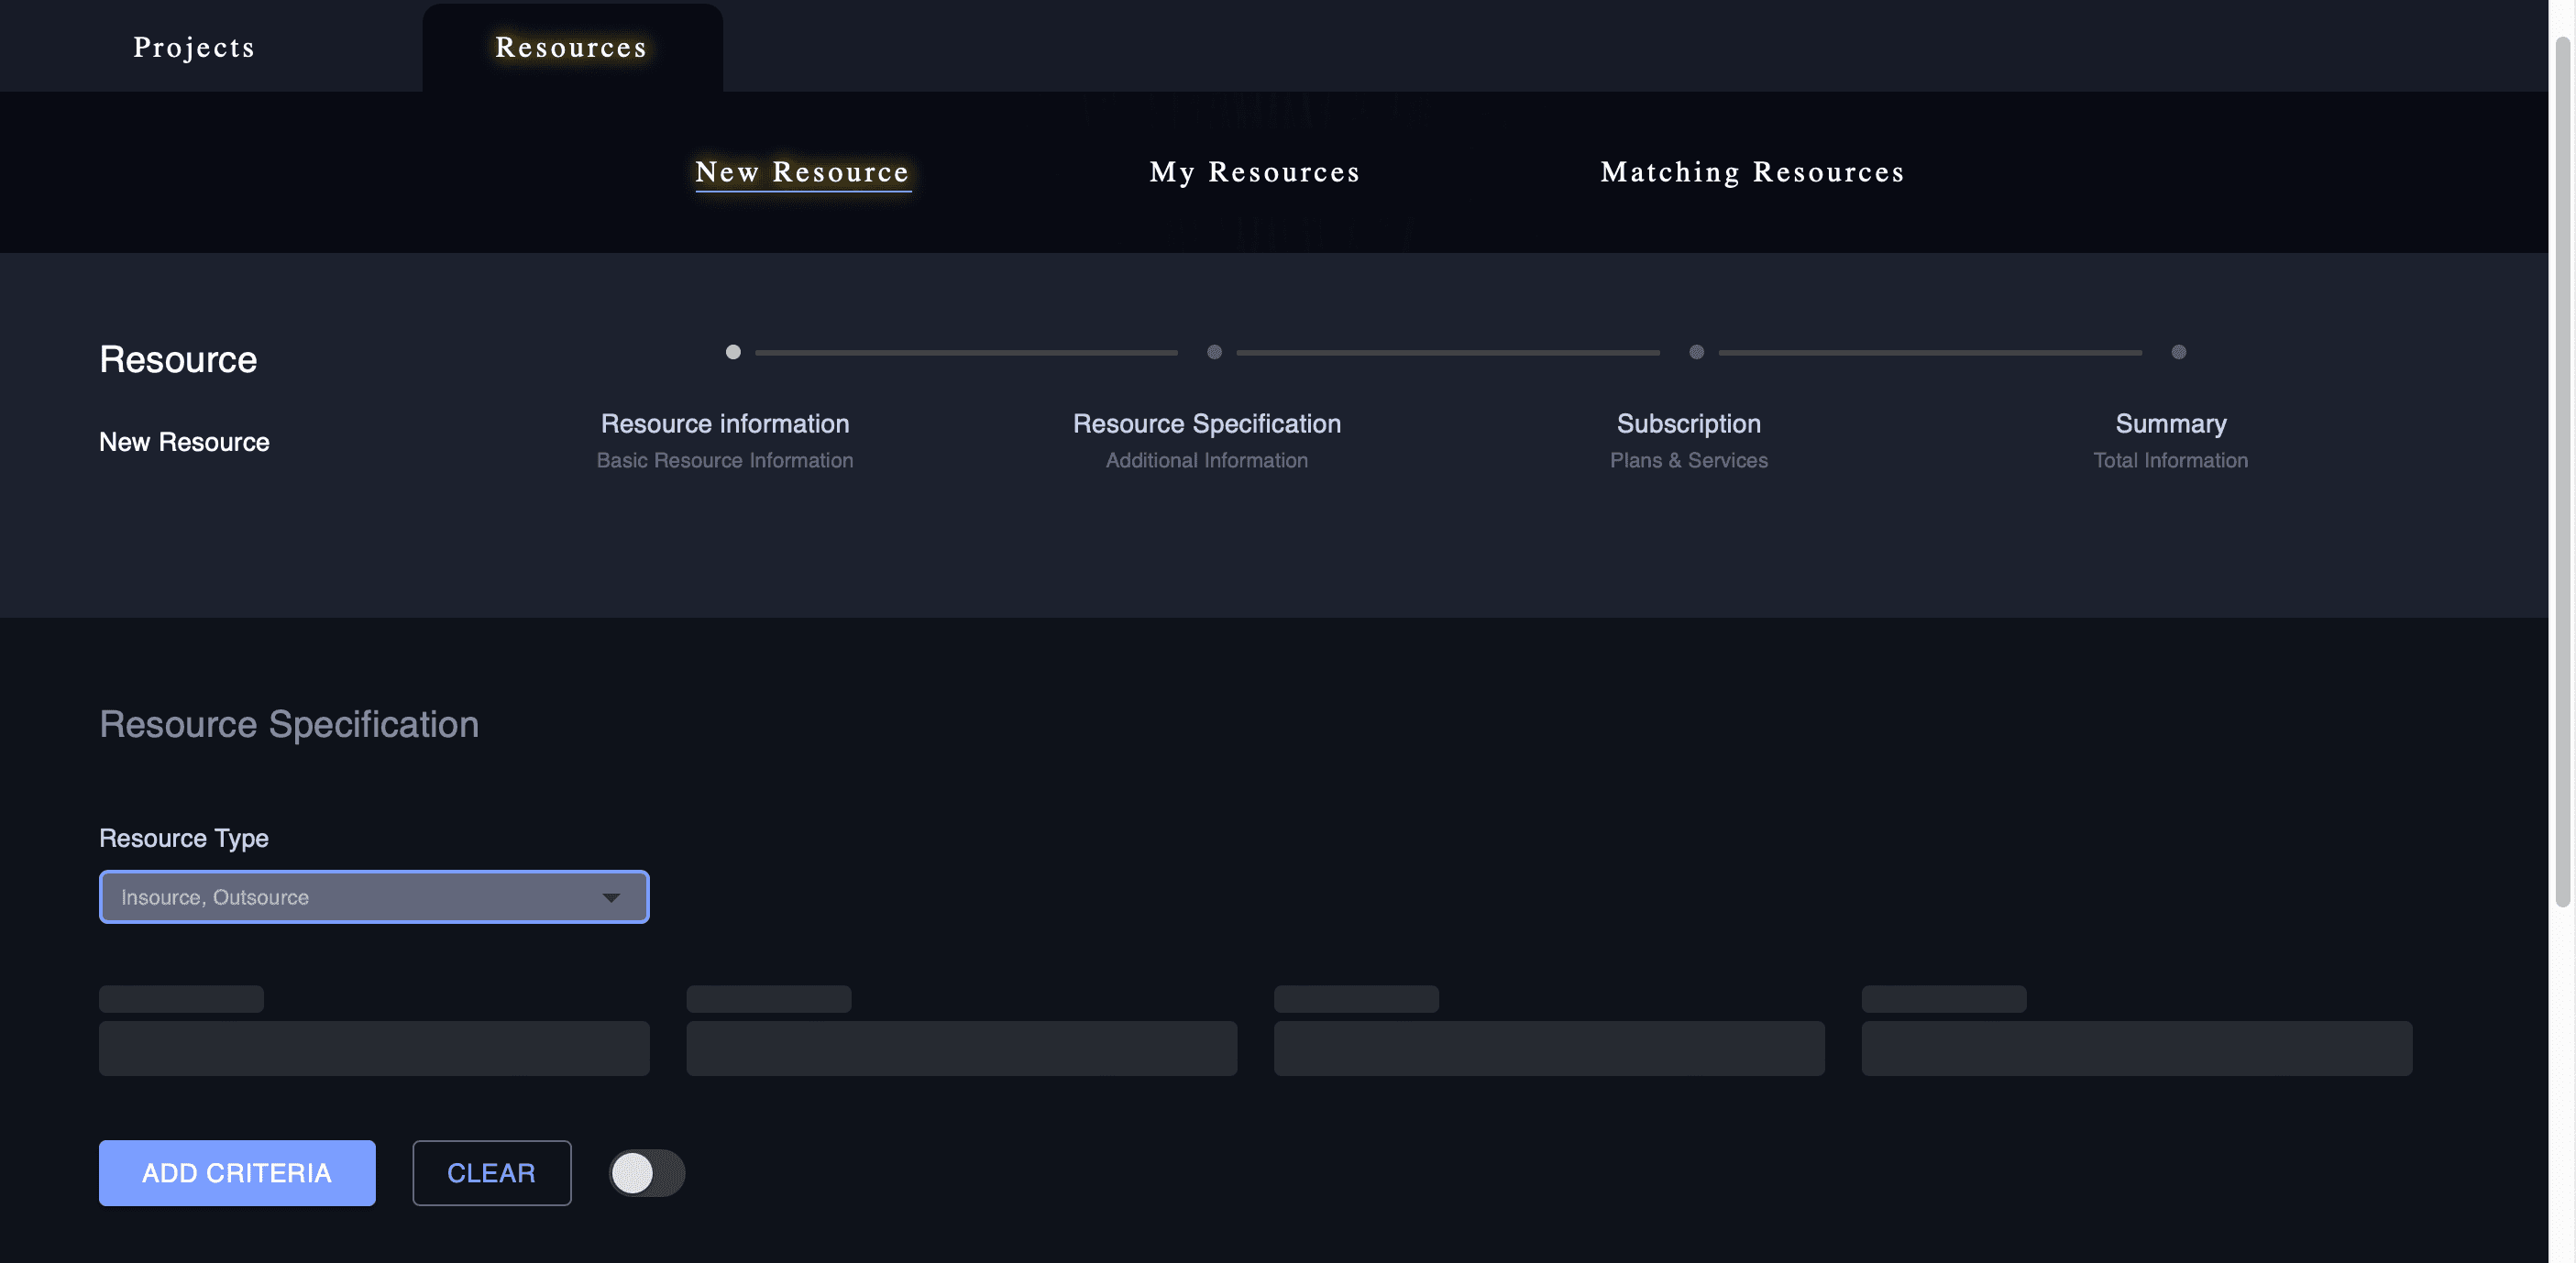Click the Resource Type dropdown arrow
This screenshot has width=2576, height=1263.
point(611,897)
